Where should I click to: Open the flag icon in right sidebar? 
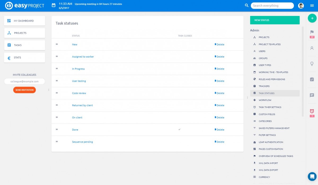coord(312,32)
